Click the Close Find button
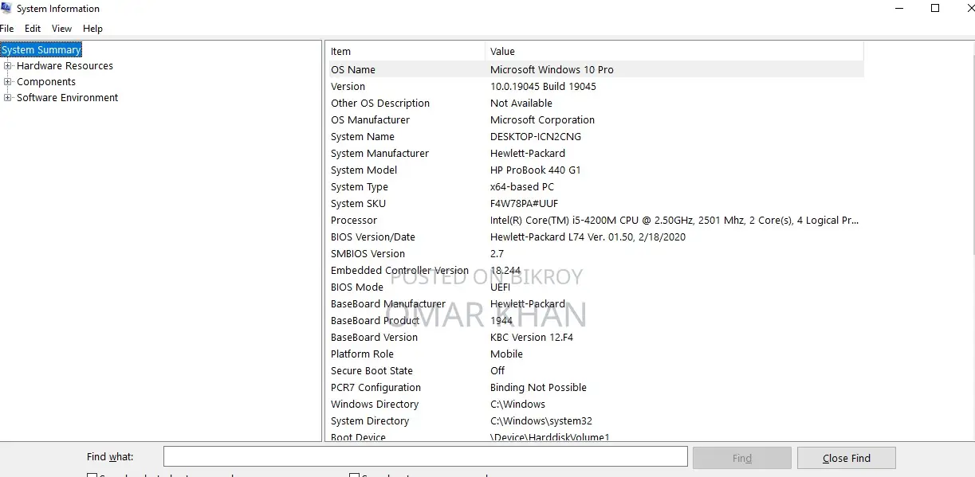 click(x=847, y=458)
